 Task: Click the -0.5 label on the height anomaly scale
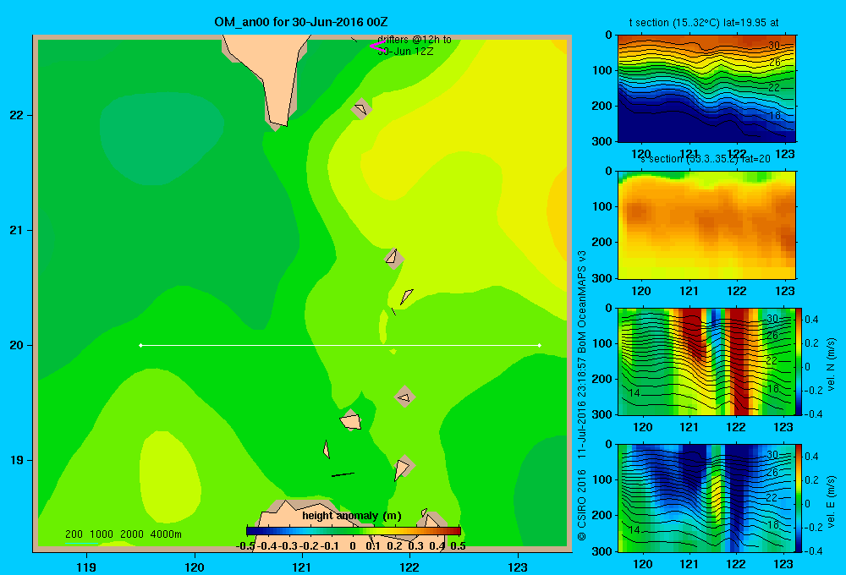click(245, 546)
